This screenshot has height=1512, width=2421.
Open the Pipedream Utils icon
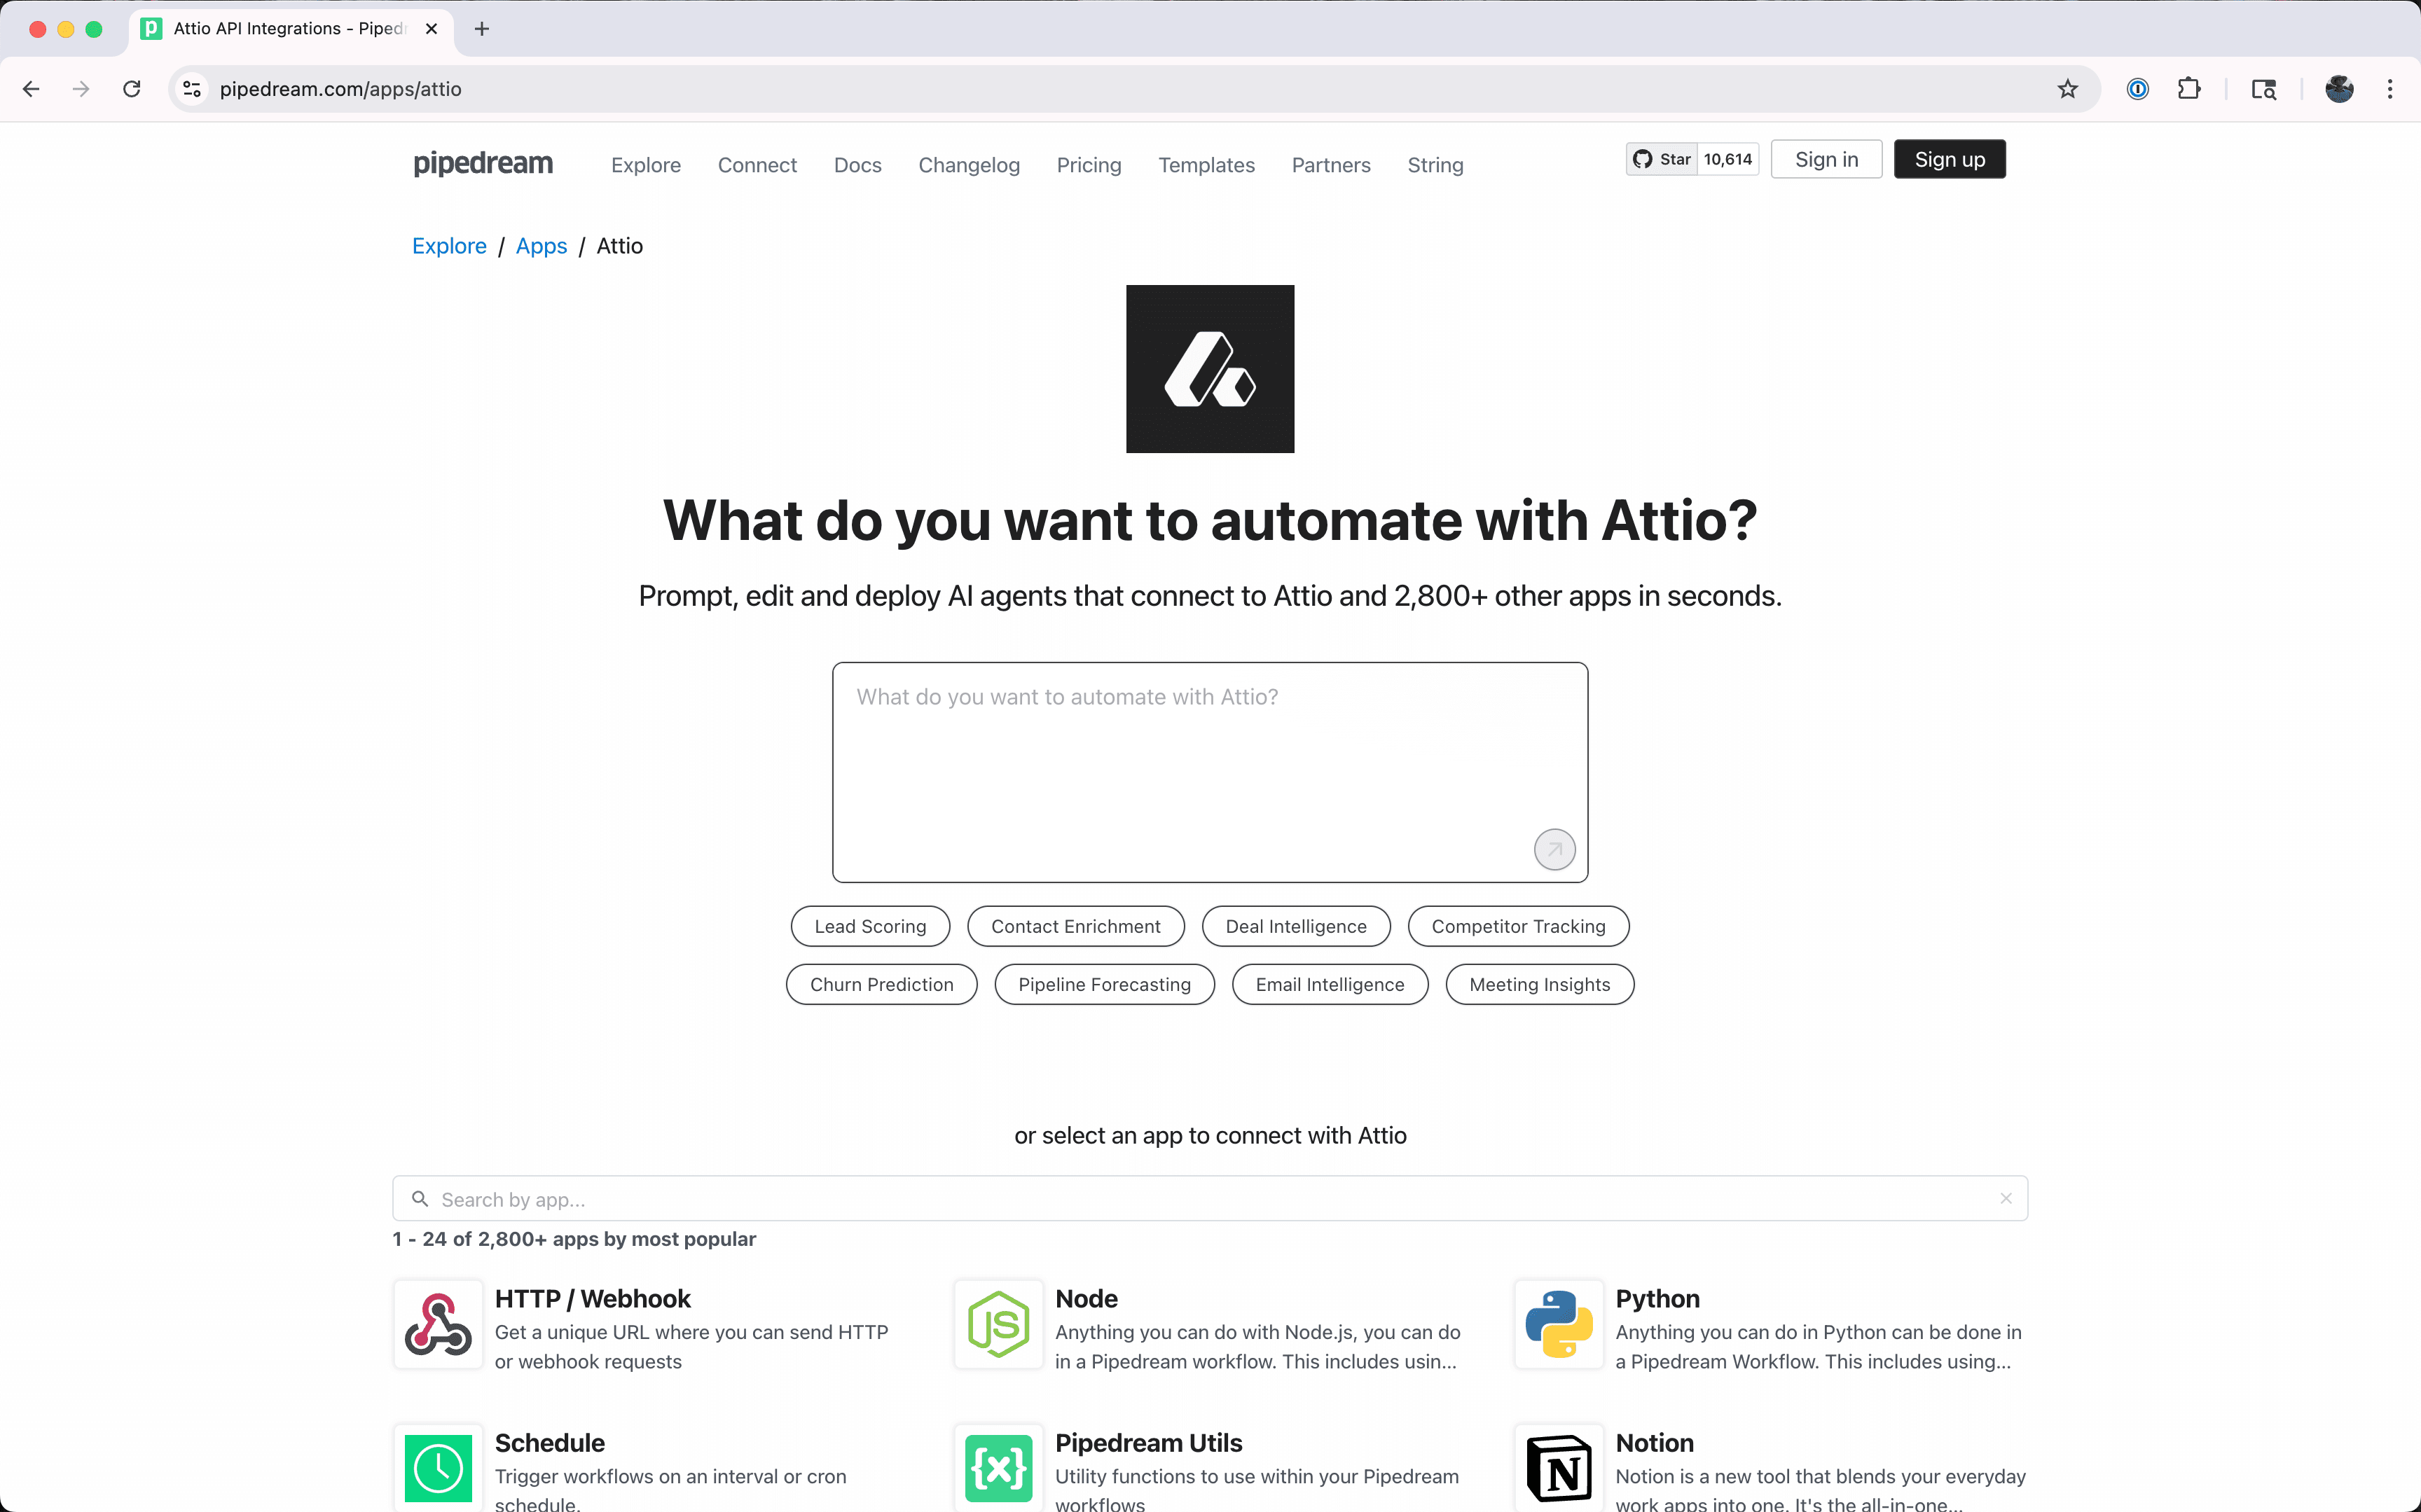(x=998, y=1468)
